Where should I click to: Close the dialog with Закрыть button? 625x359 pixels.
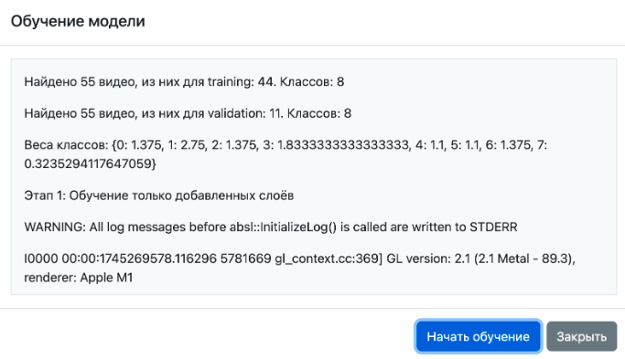coord(582,336)
